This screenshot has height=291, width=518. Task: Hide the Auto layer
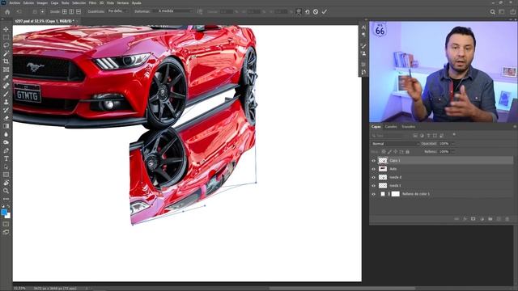tap(374, 169)
